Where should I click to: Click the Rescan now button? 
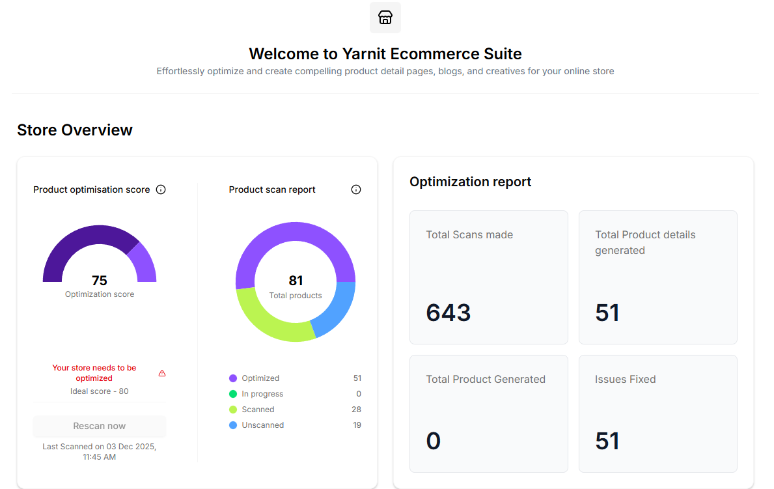tap(99, 426)
